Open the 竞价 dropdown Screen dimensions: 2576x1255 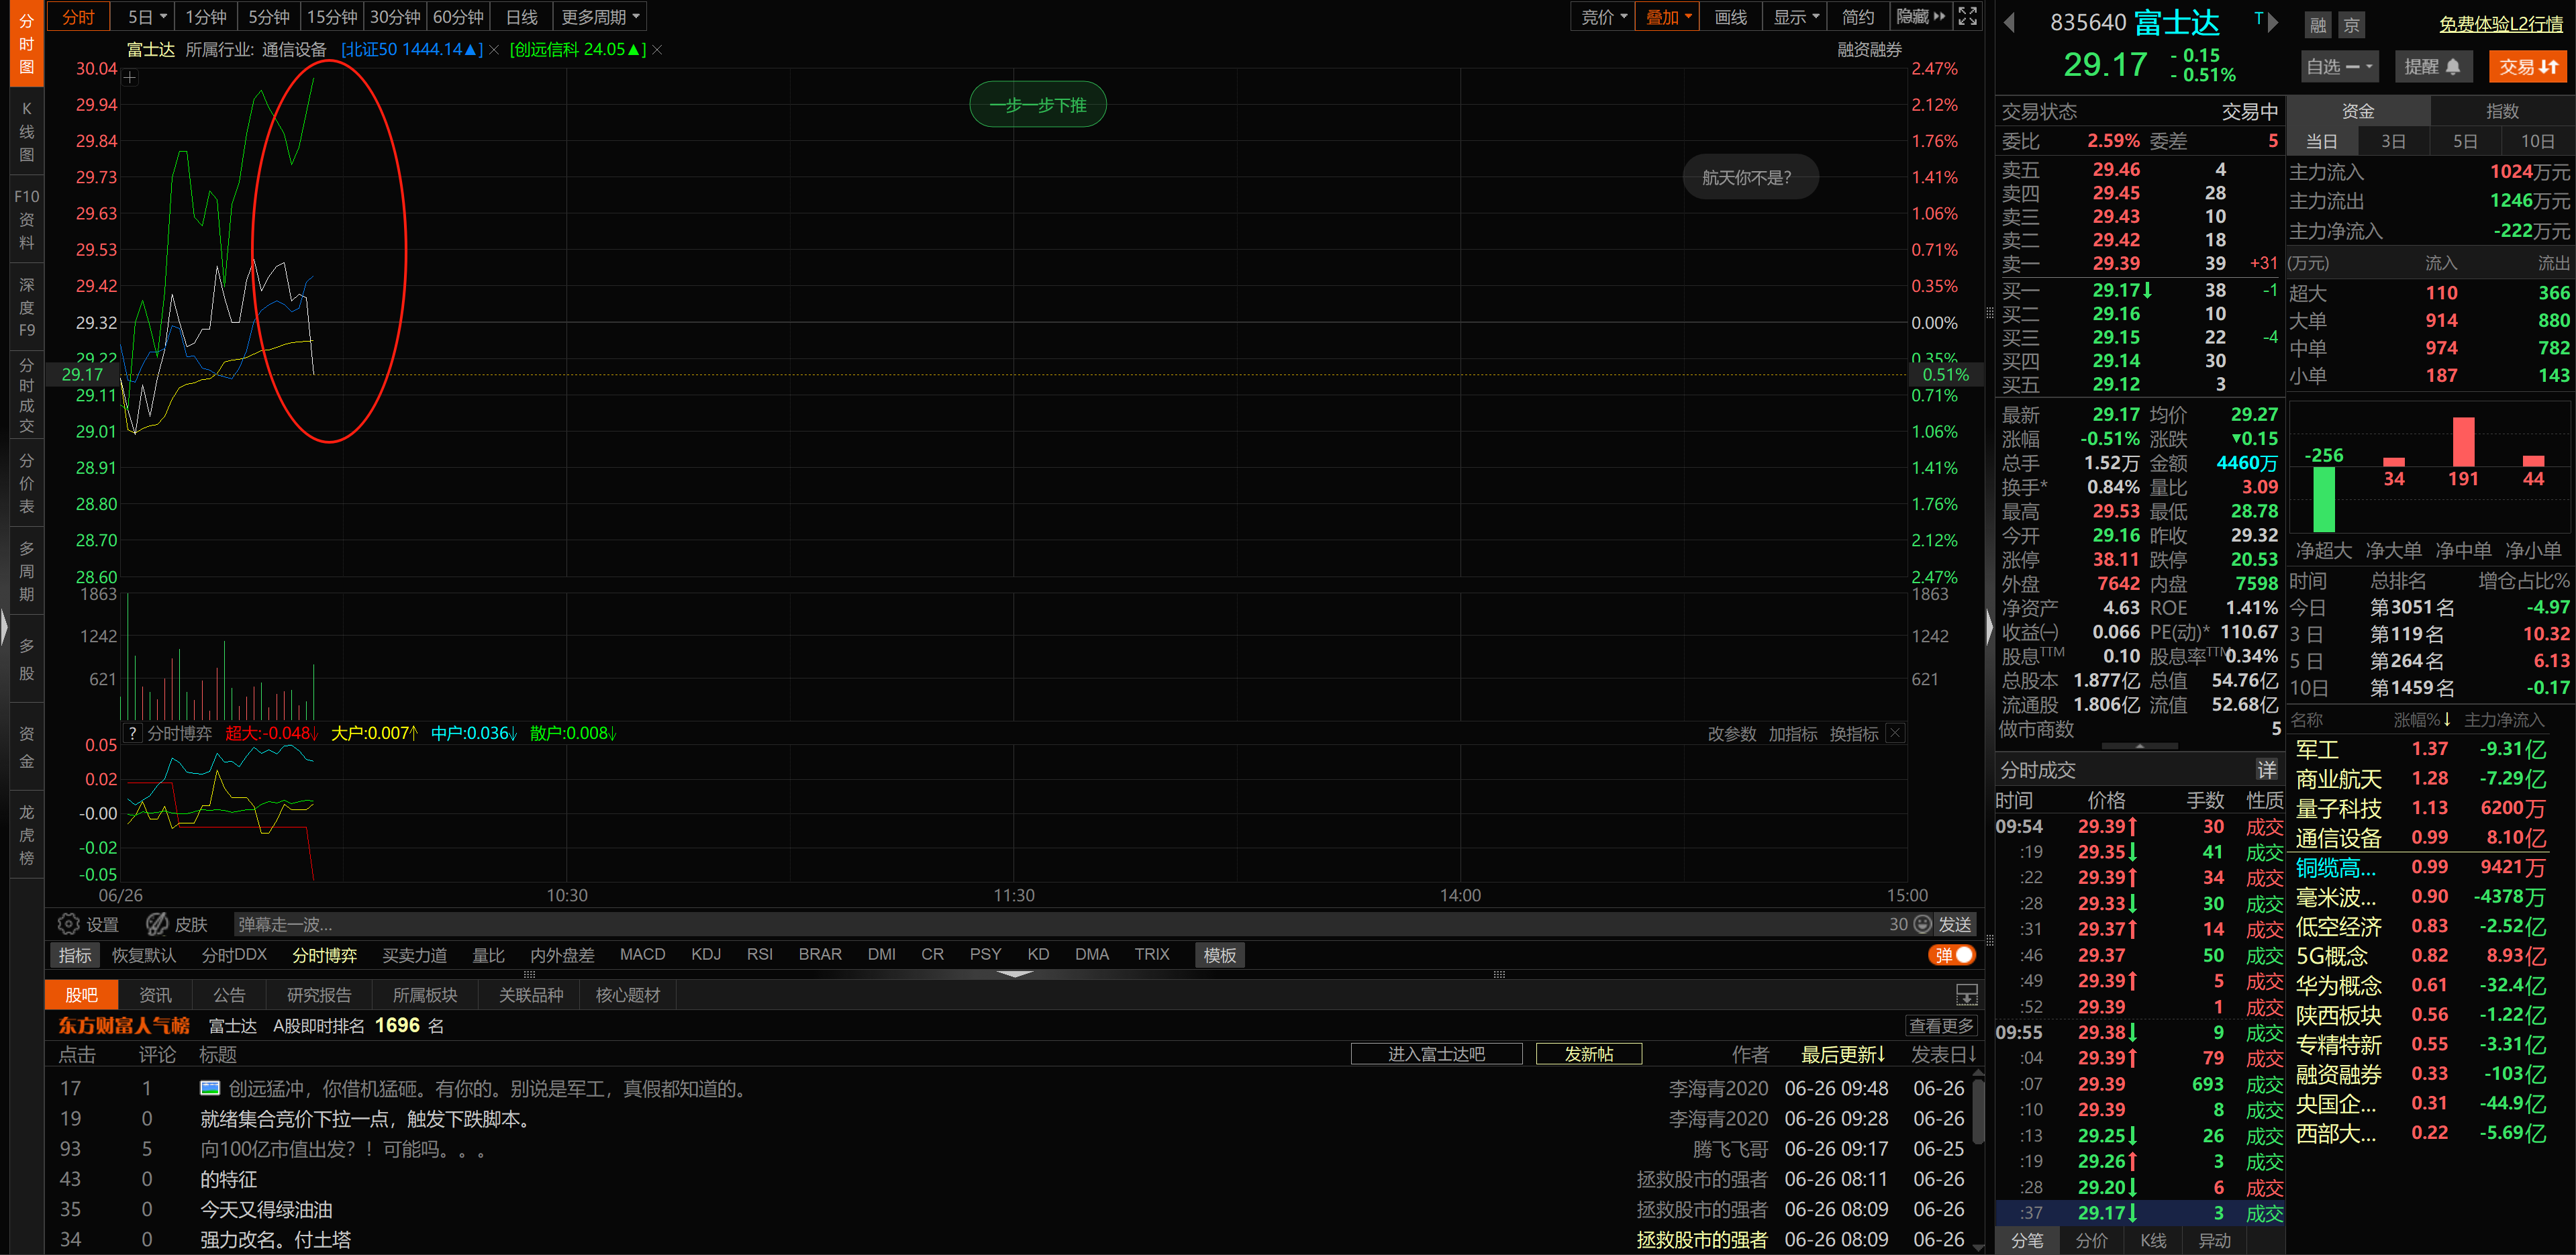tap(1604, 17)
